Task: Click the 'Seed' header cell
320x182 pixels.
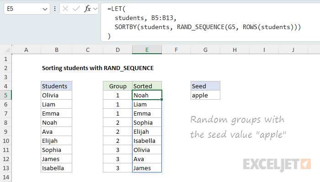Action: pos(205,86)
